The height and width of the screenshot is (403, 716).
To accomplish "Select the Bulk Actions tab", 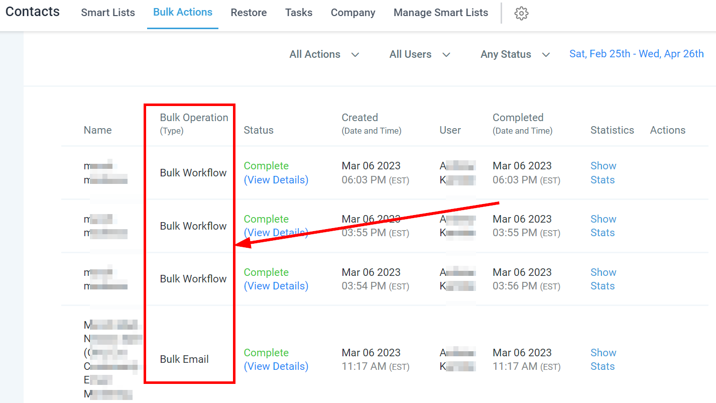I will pos(183,13).
